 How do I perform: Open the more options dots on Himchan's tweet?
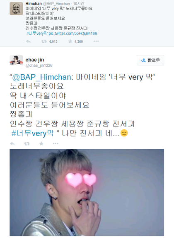click(96, 41)
